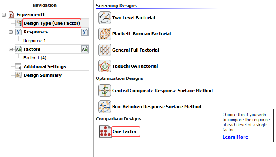276x157 pixels.
Task: Follow the Learn More link
Action: [235, 137]
